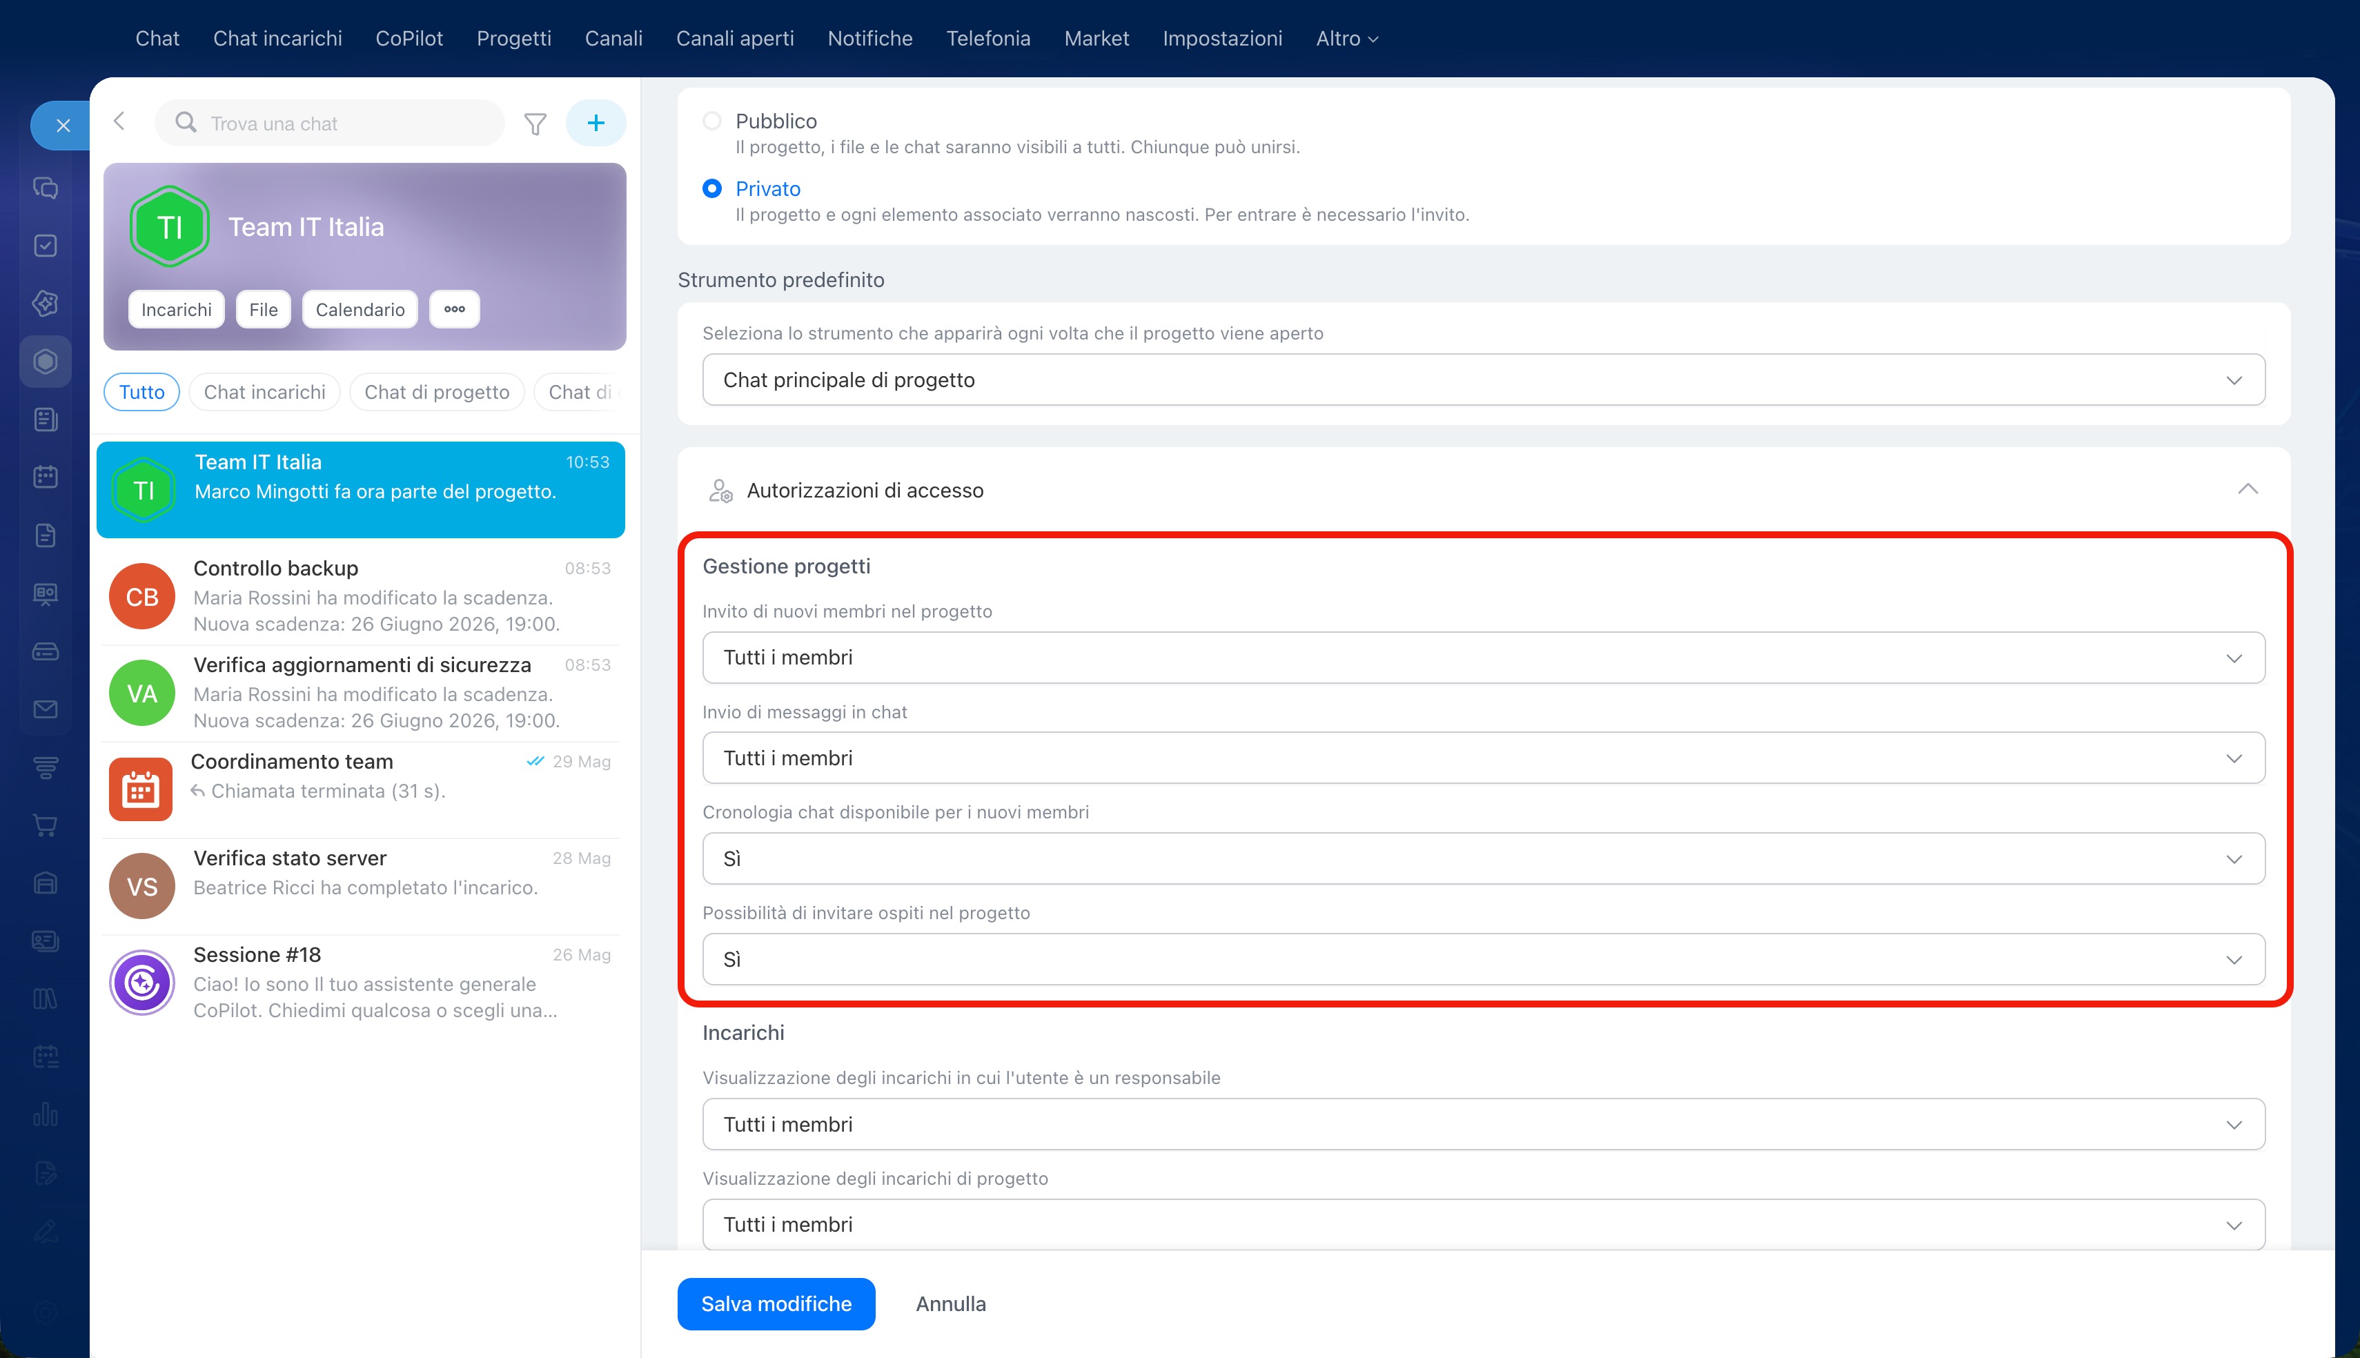Open Incarichi button in project header

click(x=176, y=310)
